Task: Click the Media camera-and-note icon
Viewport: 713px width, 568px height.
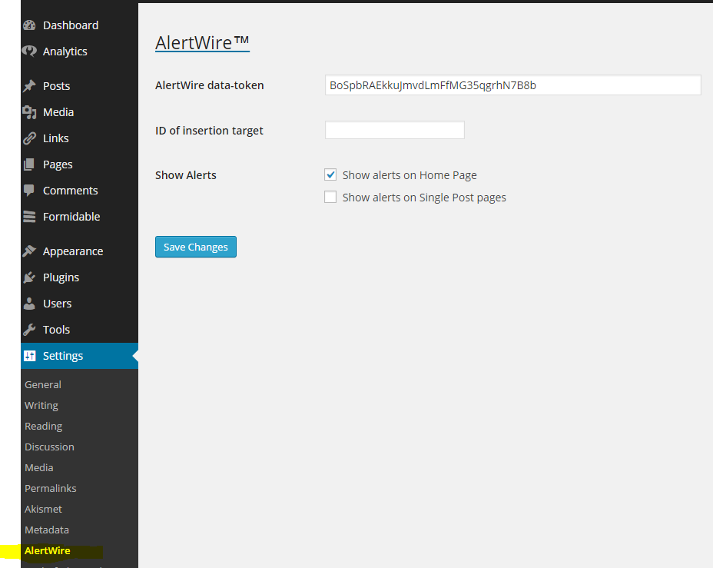Action: (x=29, y=112)
